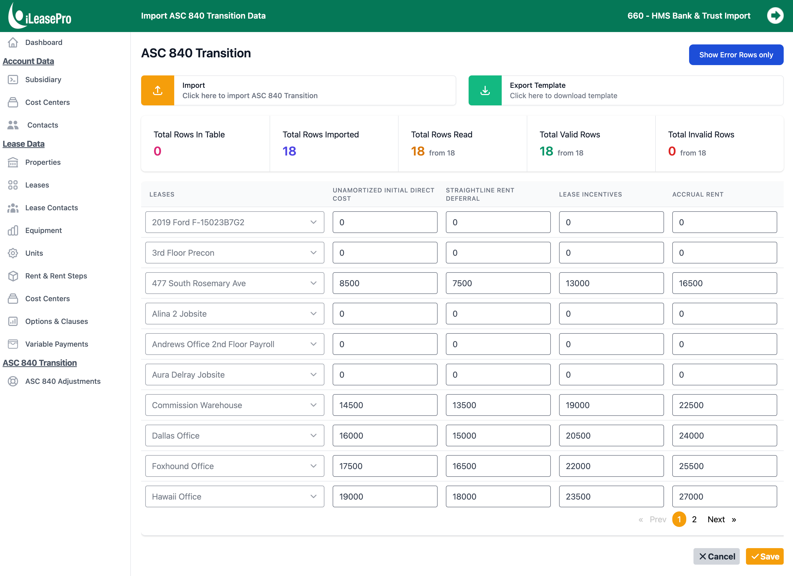The width and height of the screenshot is (793, 576).
Task: Click the Save button
Action: coord(765,556)
